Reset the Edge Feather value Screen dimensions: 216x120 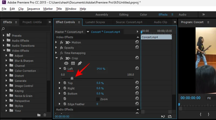[137, 104]
